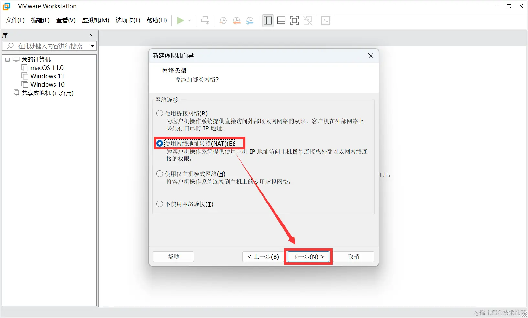
Task: Click the send Ctrl+Alt+Del toolbar icon
Action: (x=205, y=21)
